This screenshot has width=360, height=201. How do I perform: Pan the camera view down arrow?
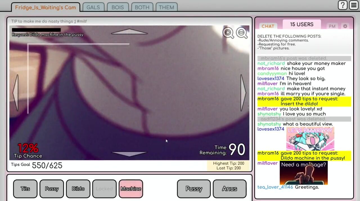point(129,153)
